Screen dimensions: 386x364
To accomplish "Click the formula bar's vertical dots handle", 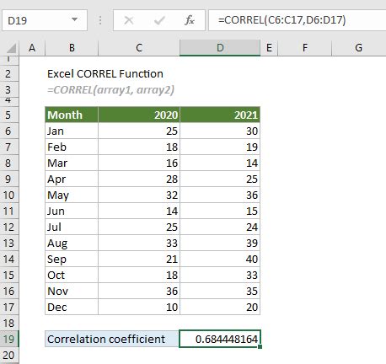I will (x=100, y=20).
